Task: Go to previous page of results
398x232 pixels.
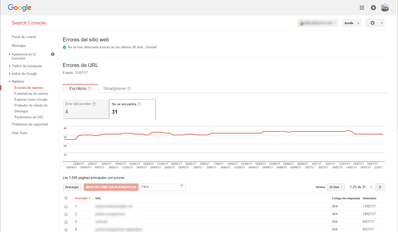Action: click(x=371, y=187)
